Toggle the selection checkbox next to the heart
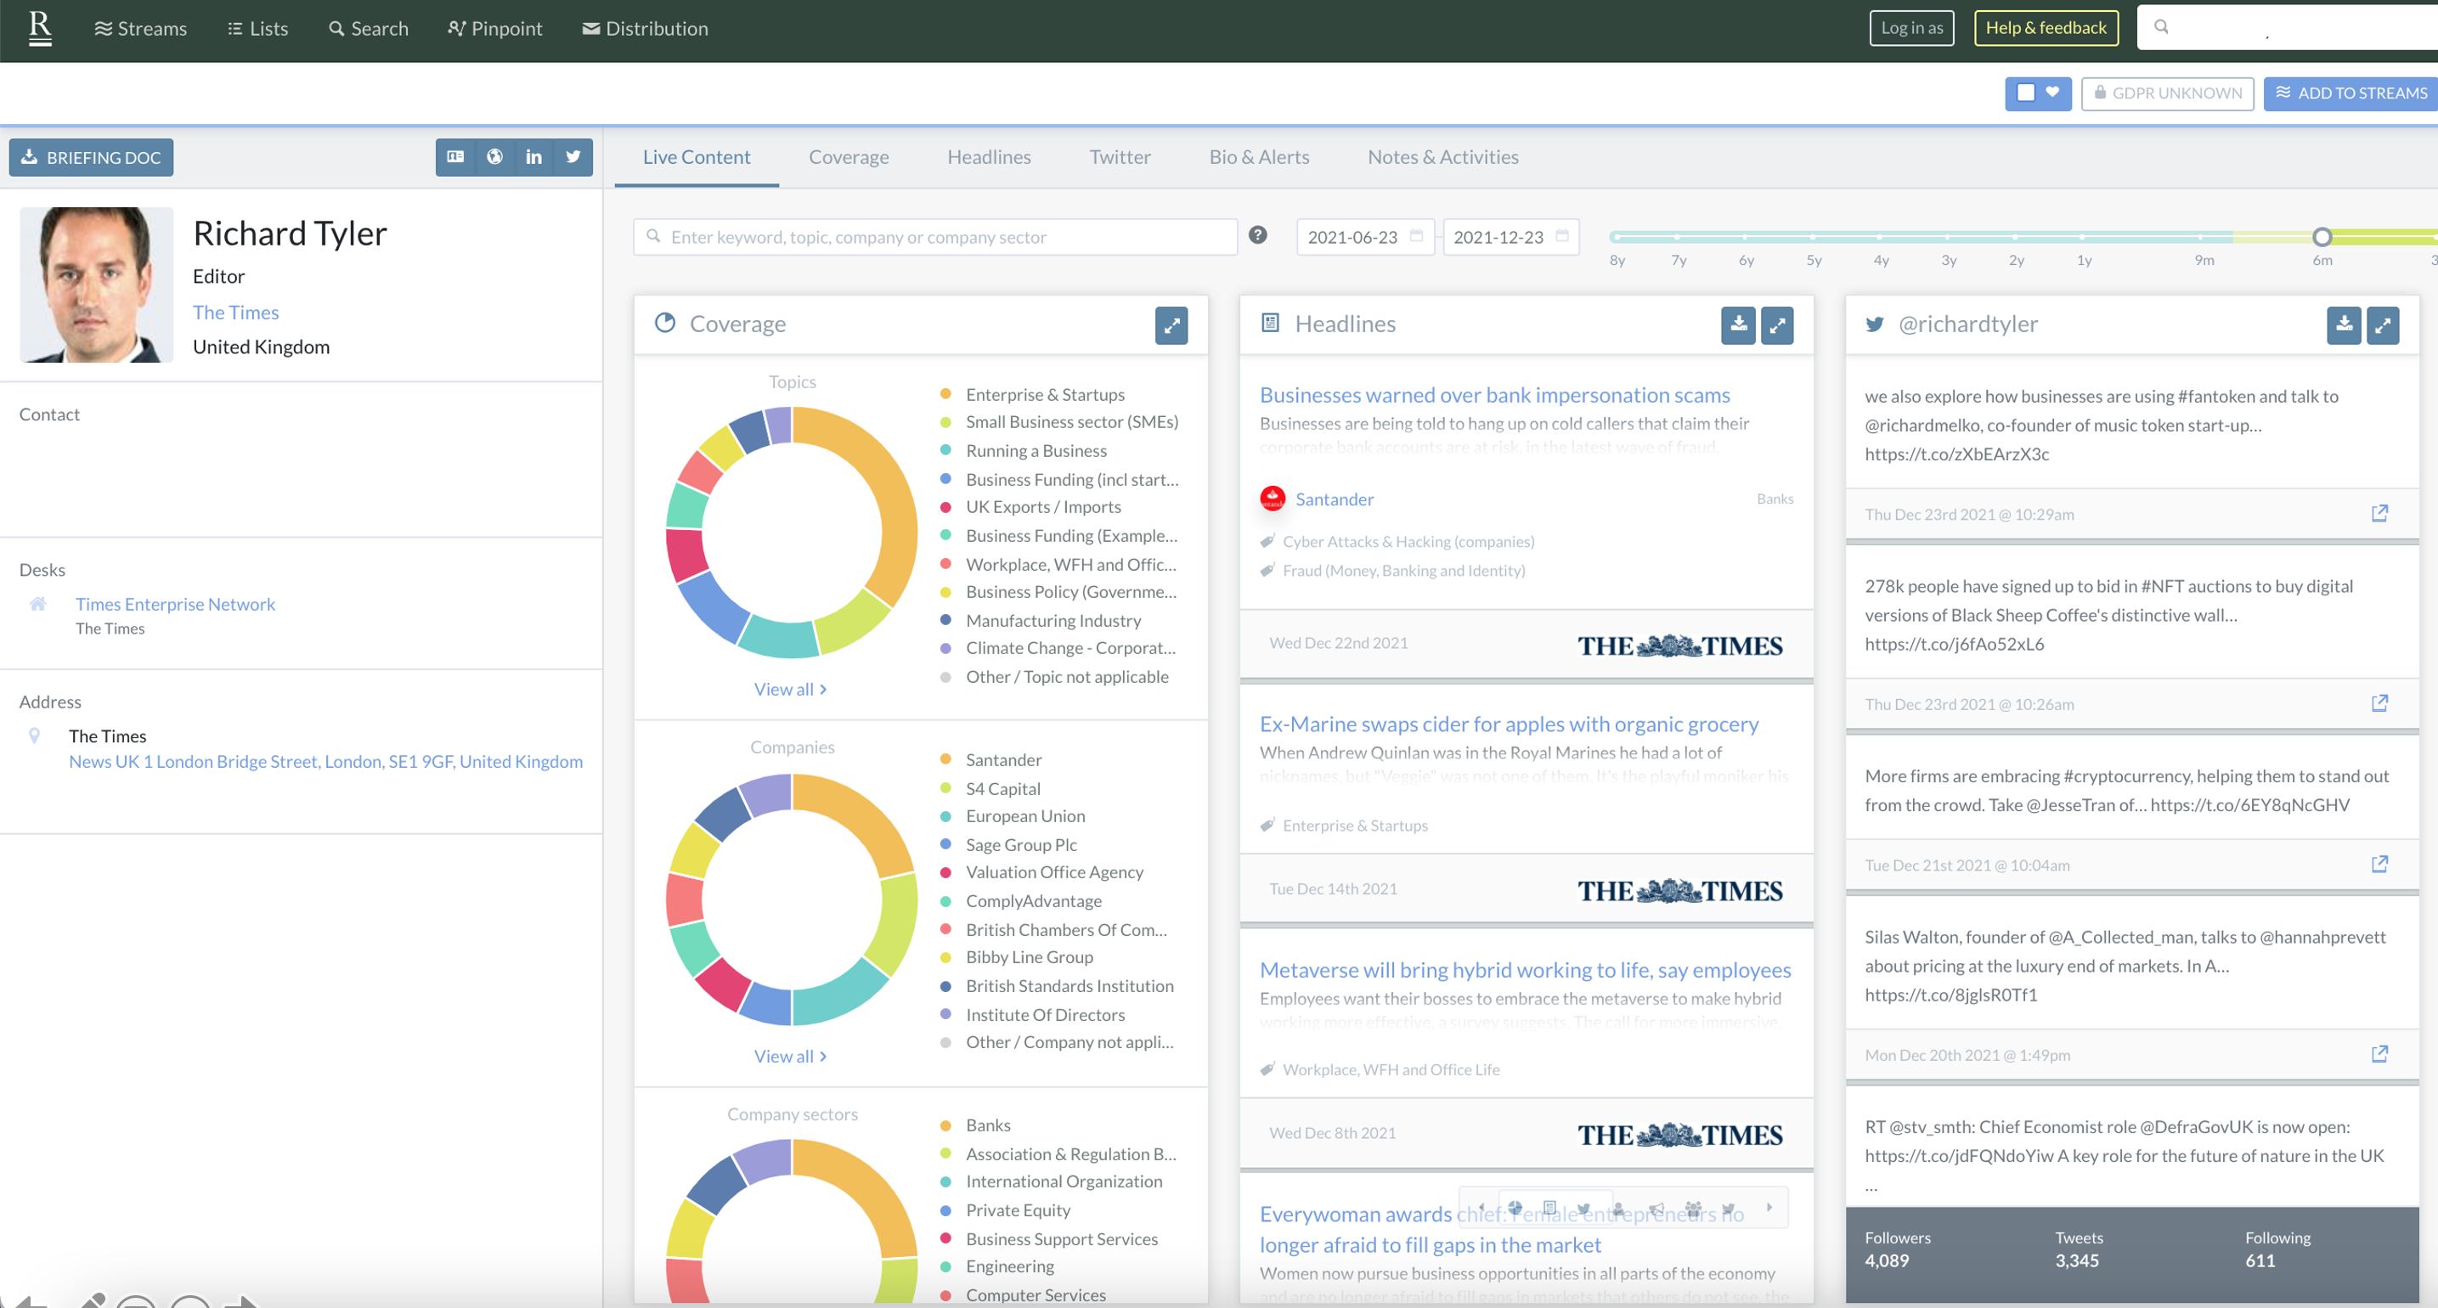Screen dimensions: 2438x1308 point(2025,93)
